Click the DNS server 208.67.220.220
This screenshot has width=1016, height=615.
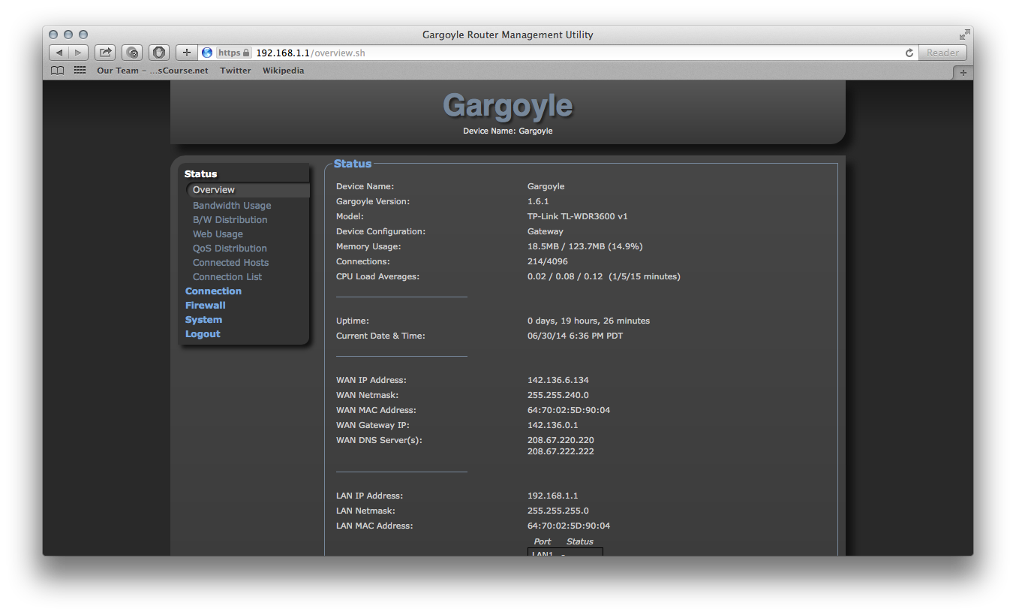point(561,440)
